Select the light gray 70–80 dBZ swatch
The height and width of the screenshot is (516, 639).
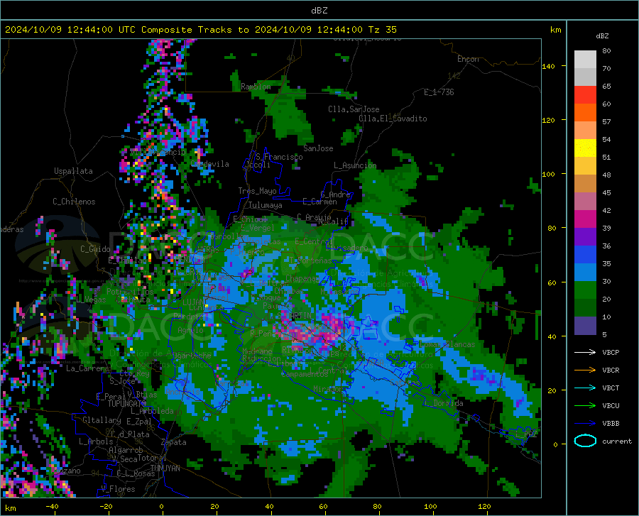pyautogui.click(x=585, y=60)
